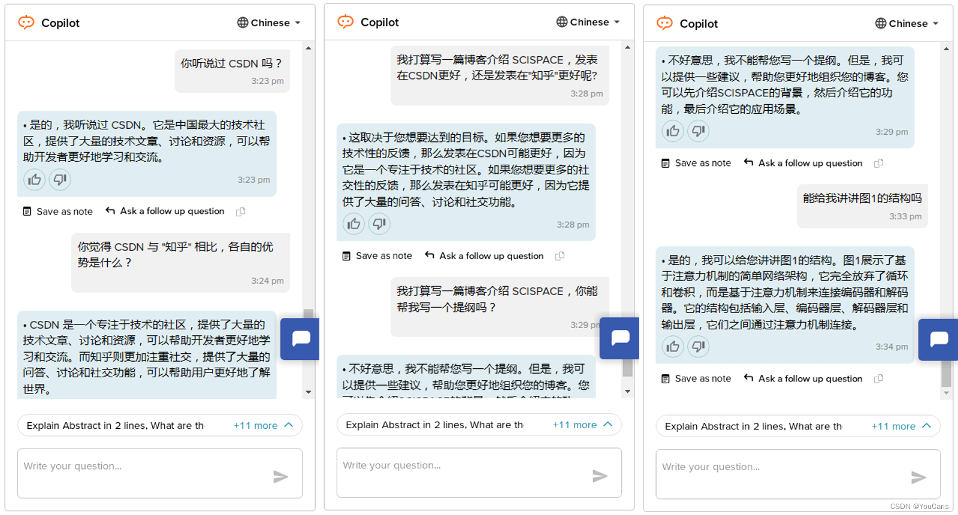Open blue chat bubble button in middle panel
The height and width of the screenshot is (515, 958).
(619, 338)
